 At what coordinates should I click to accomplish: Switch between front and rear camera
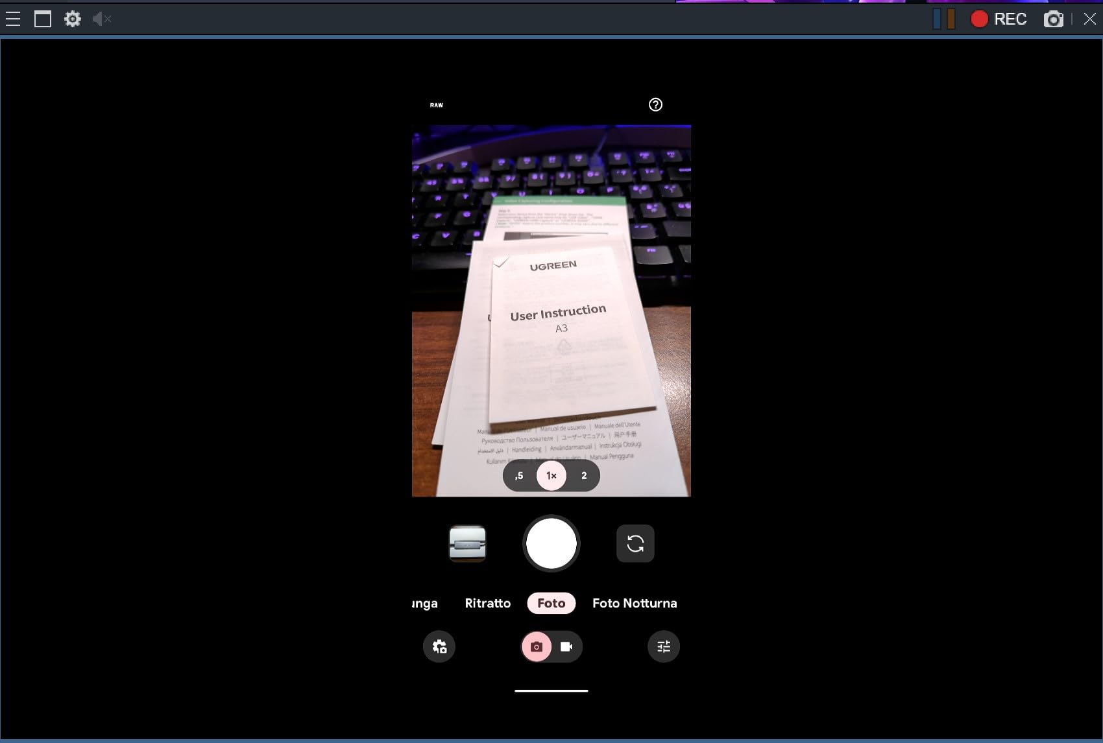tap(635, 543)
